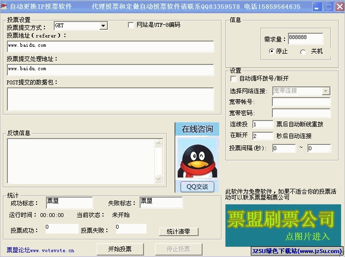Click the 运行时间 value 00:00:00
This screenshot has height=257, width=345.
[52, 215]
